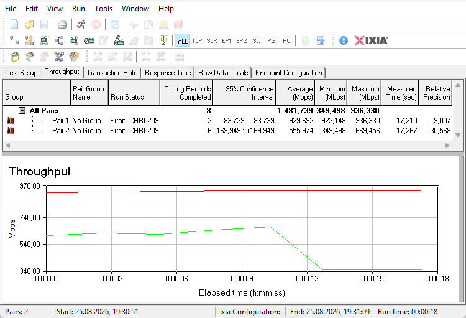Click the Add Pair icon

pyautogui.click(x=14, y=40)
